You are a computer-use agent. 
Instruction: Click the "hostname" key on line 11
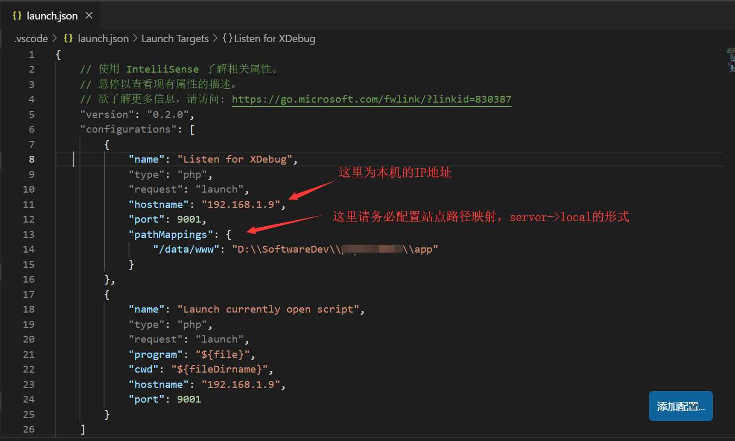(x=159, y=204)
